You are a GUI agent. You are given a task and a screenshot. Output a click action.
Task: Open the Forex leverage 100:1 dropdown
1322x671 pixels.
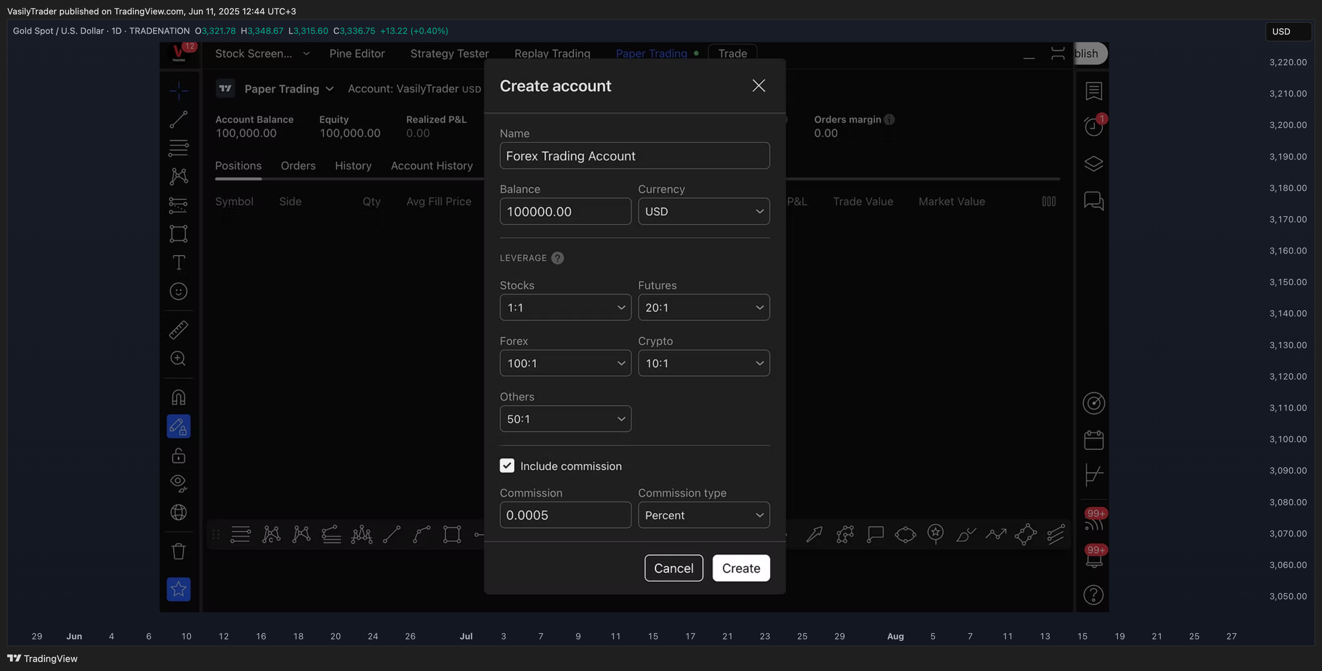pyautogui.click(x=565, y=363)
